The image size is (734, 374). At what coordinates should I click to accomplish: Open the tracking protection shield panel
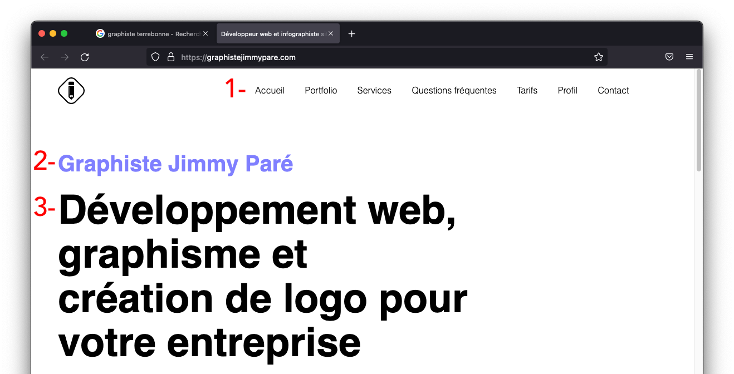click(x=155, y=56)
